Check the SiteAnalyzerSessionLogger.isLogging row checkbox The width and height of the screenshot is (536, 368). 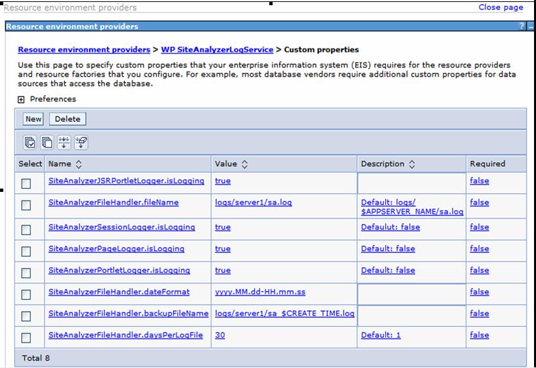(26, 230)
